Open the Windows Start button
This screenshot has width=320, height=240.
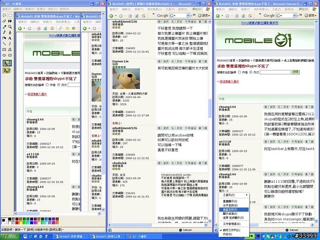[10, 236]
